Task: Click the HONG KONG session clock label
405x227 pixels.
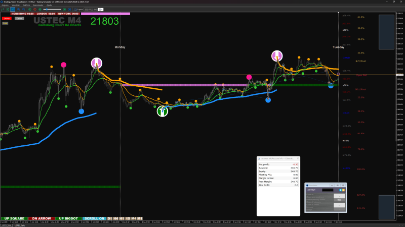Action: click(22, 14)
